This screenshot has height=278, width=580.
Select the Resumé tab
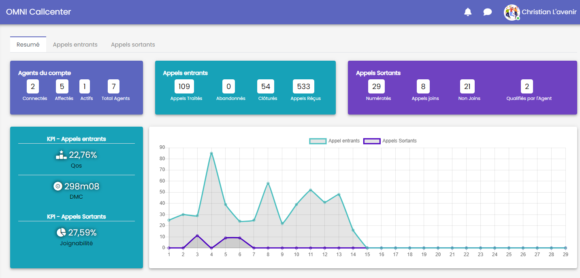point(28,45)
